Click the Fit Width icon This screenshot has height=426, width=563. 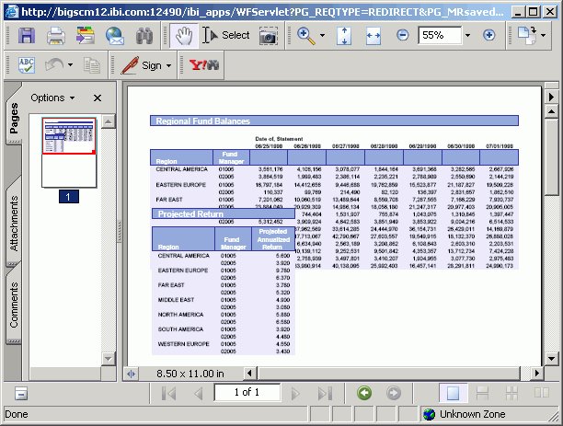point(373,35)
